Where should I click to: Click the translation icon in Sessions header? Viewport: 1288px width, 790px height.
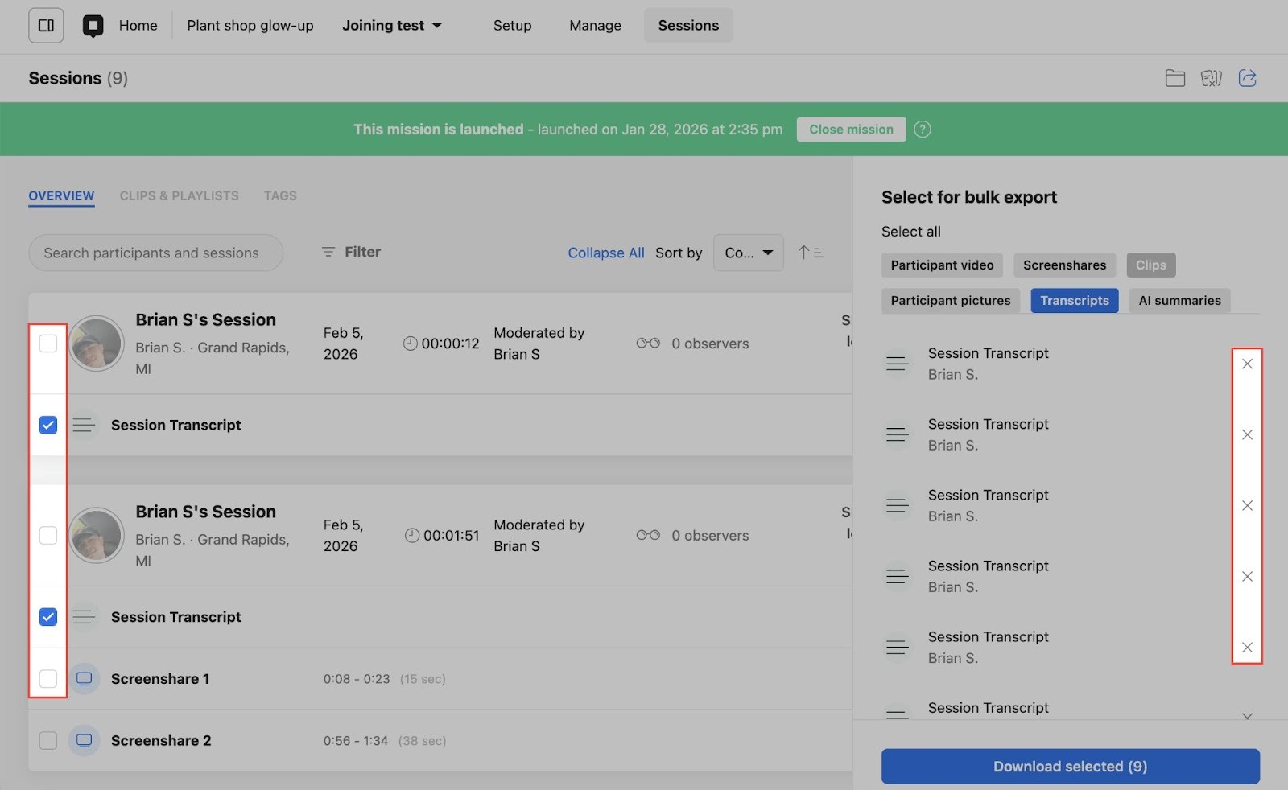tap(1211, 78)
